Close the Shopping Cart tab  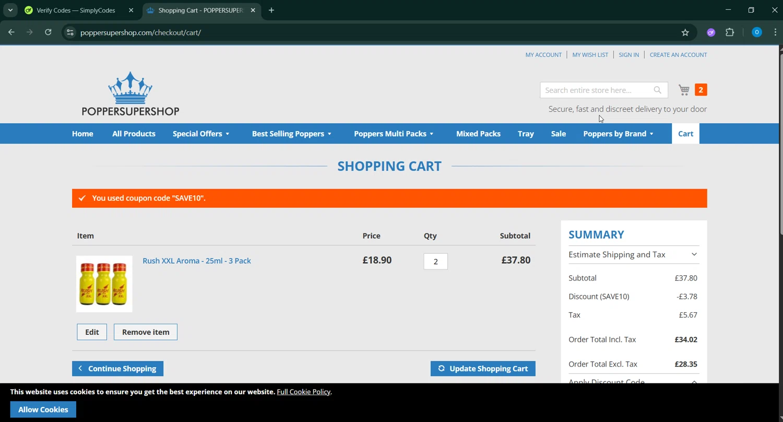pyautogui.click(x=253, y=10)
